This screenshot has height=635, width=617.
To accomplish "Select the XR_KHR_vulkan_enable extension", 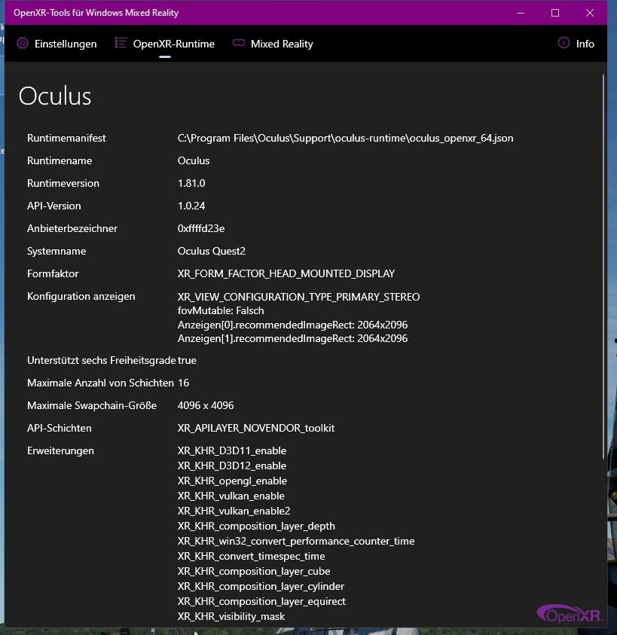I will (x=231, y=496).
